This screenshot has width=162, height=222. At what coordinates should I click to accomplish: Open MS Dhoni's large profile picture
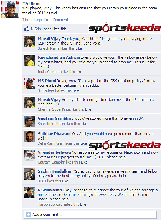tap(10, 10)
